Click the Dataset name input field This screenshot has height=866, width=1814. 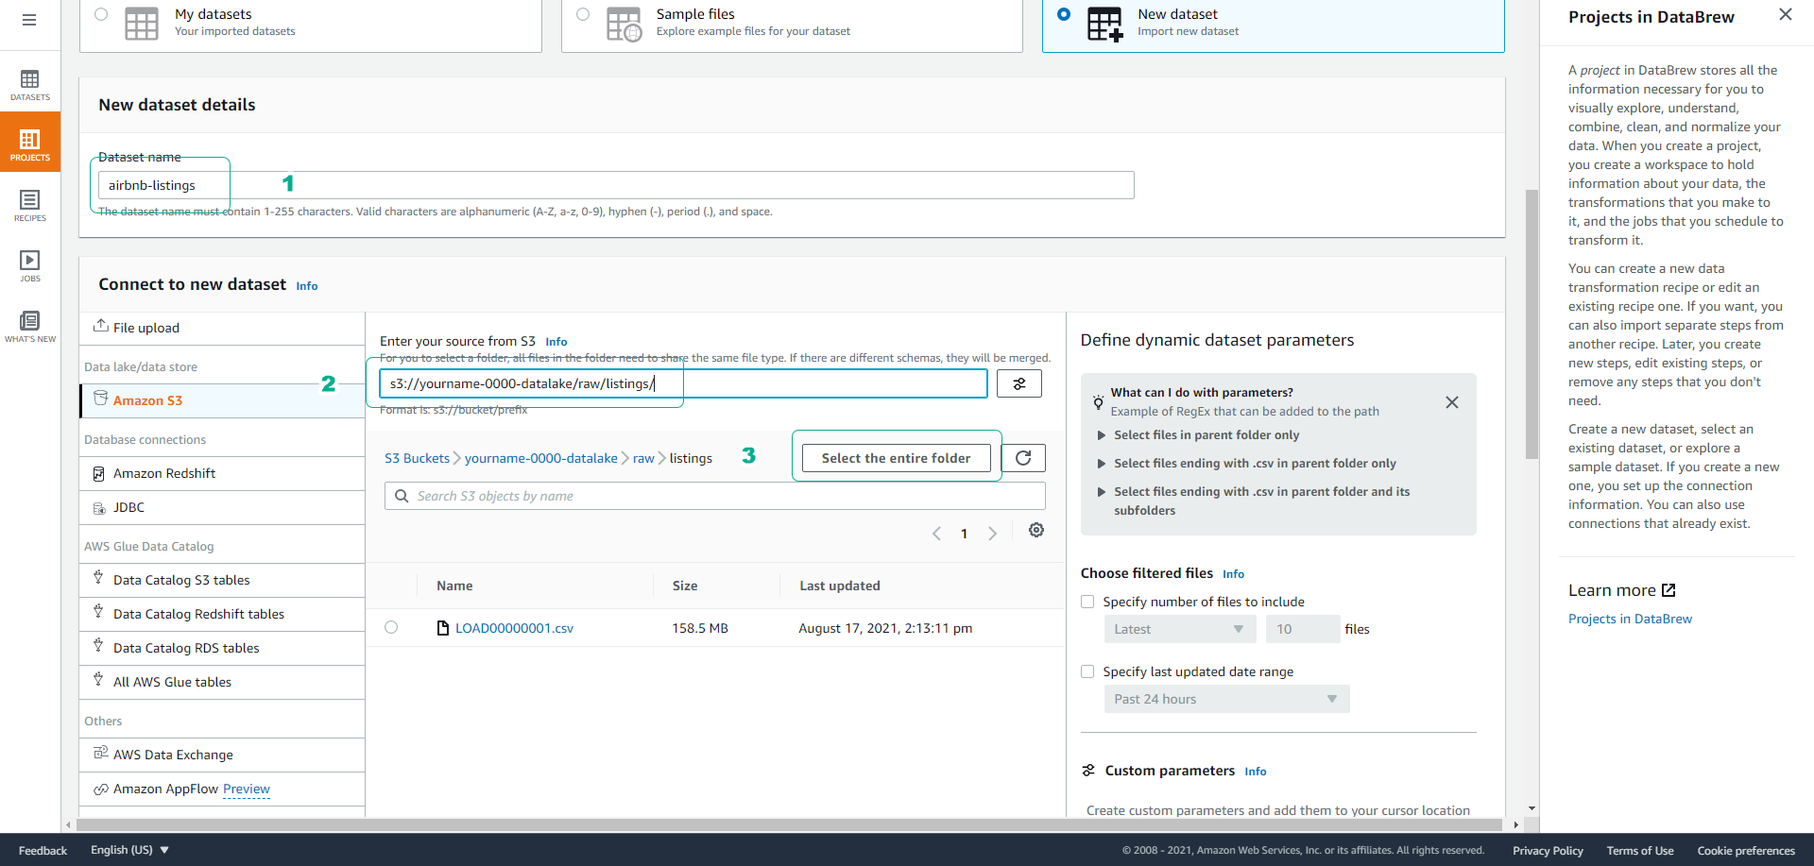(x=616, y=185)
